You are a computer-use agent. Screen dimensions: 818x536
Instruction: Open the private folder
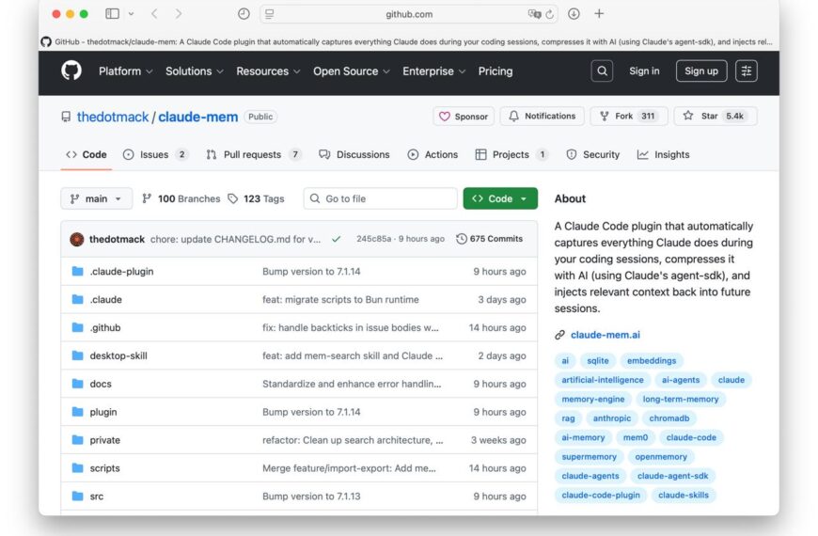(x=105, y=440)
